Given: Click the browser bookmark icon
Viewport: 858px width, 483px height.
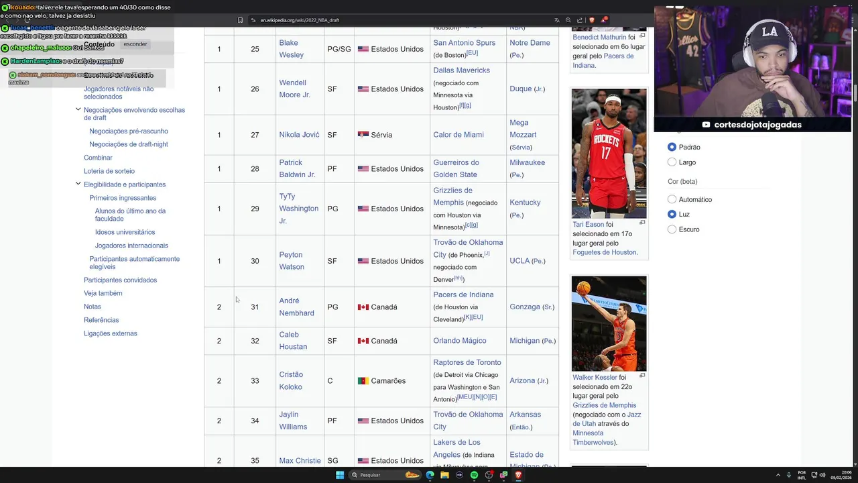Looking at the screenshot, I should click(240, 20).
